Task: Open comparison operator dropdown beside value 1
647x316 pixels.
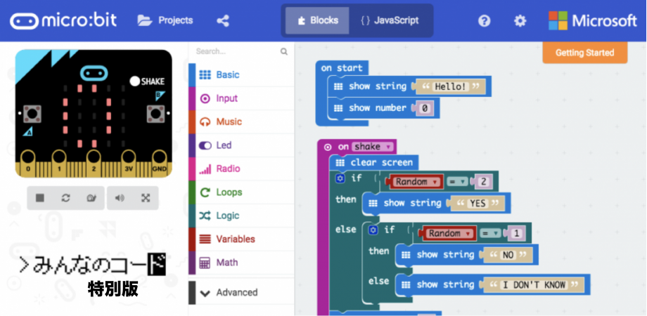Action: tap(491, 234)
